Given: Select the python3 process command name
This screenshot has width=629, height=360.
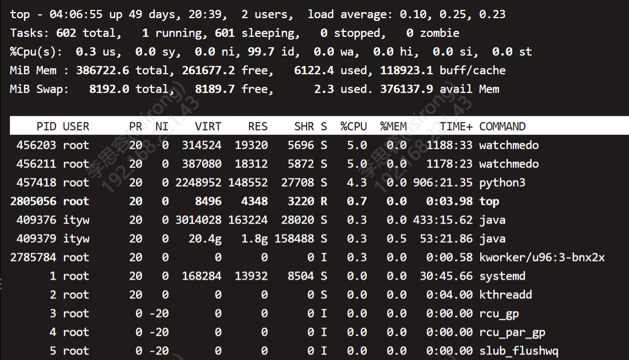Looking at the screenshot, I should coord(502,183).
